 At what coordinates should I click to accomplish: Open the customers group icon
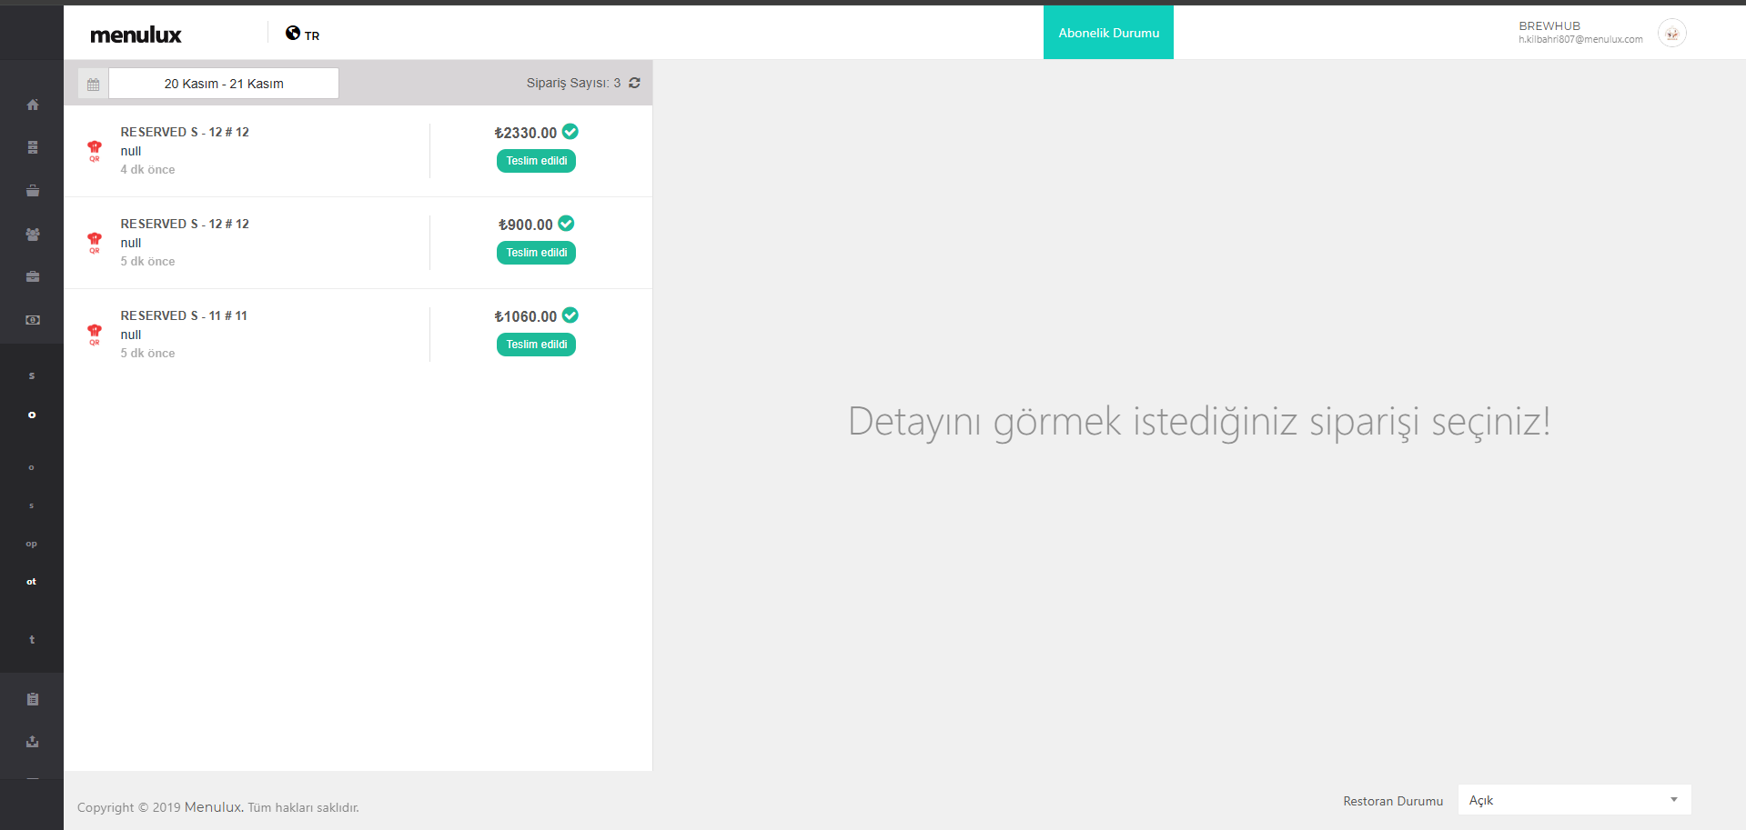[x=32, y=234]
